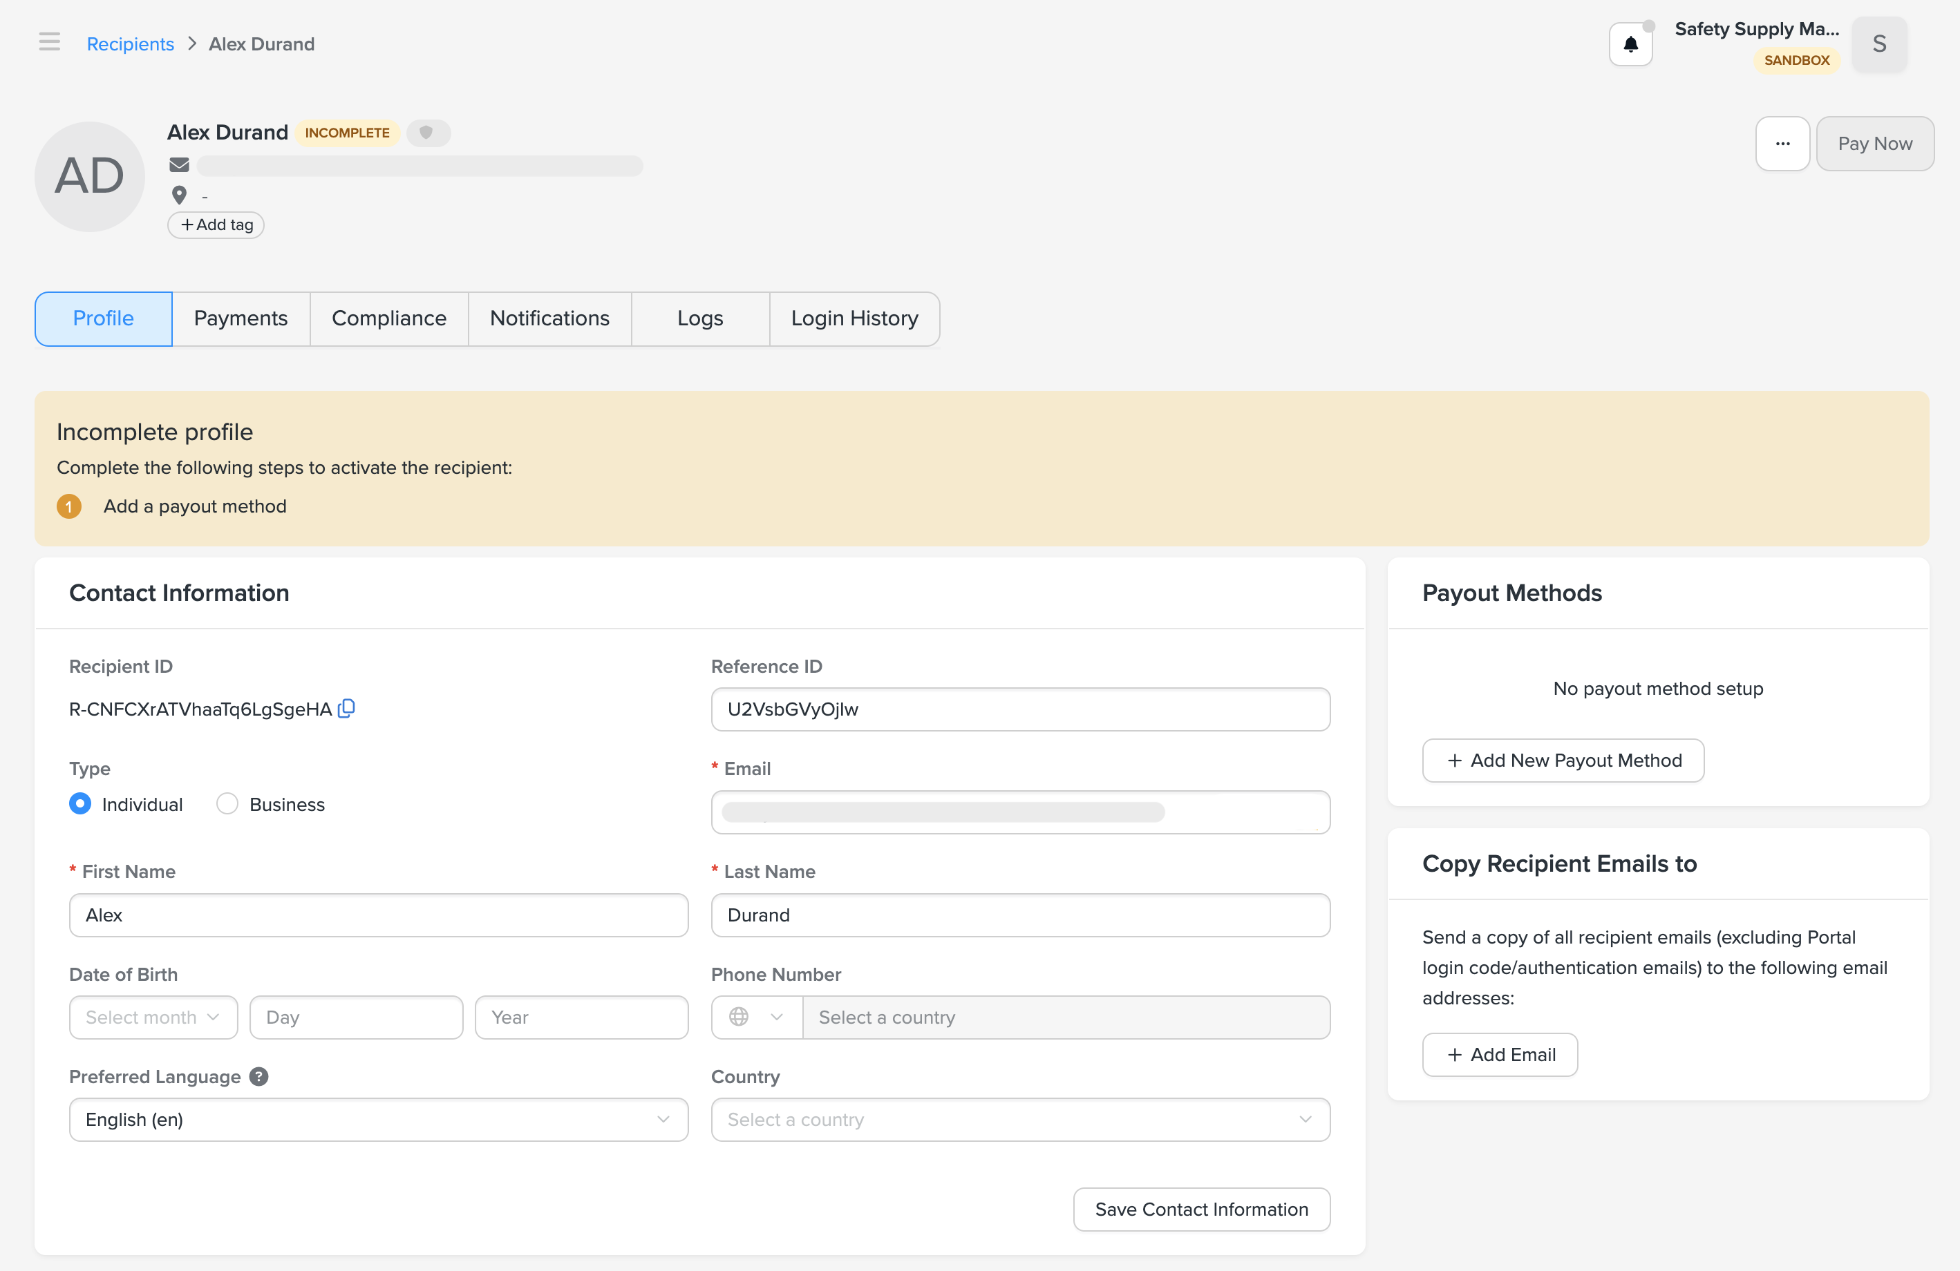Open the Select month dropdown
The height and width of the screenshot is (1271, 1960).
[153, 1017]
